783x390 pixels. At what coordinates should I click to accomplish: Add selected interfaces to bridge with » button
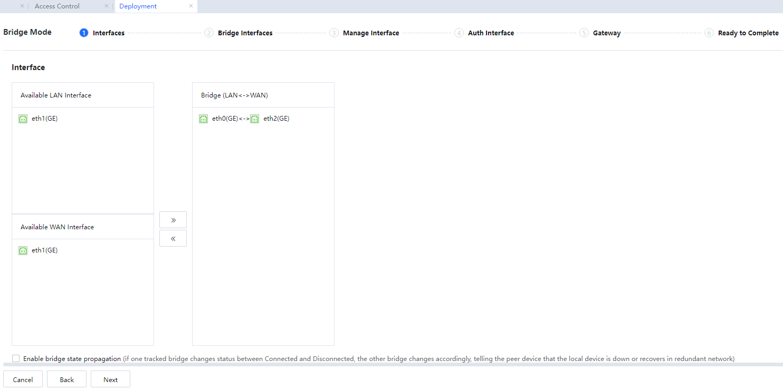point(173,220)
